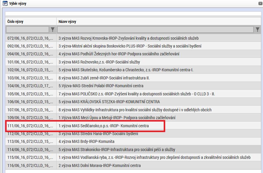Choose 1.výzva MAS Sedlčansko Komunitní centra
Image resolution: width=263 pixels, height=173 pixels.
tap(104, 126)
